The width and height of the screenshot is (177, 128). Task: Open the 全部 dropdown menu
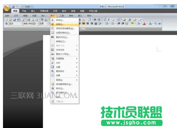click(8, 16)
